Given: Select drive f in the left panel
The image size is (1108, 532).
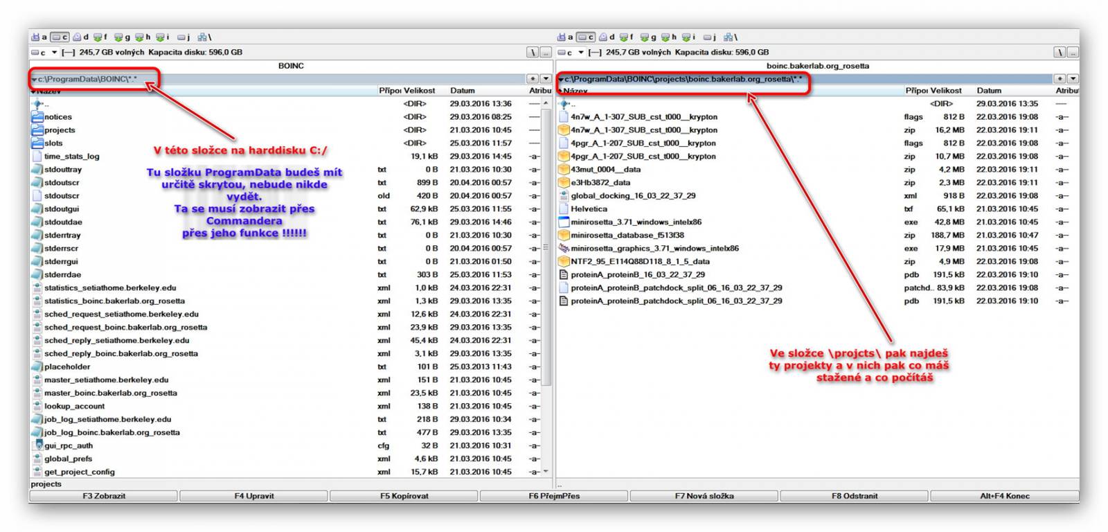Looking at the screenshot, I should click(x=101, y=37).
